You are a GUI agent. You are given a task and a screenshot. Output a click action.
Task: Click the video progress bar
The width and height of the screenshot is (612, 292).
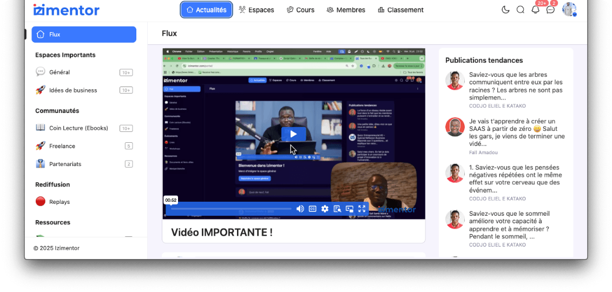[x=231, y=209]
